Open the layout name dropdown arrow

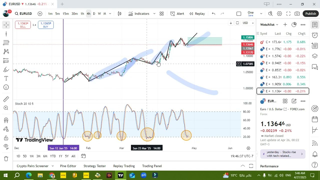click(x=261, y=14)
